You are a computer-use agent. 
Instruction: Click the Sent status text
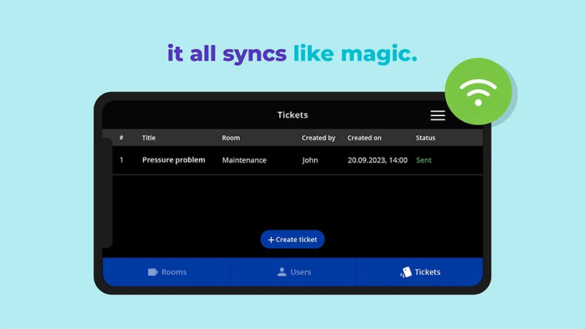[x=424, y=160]
